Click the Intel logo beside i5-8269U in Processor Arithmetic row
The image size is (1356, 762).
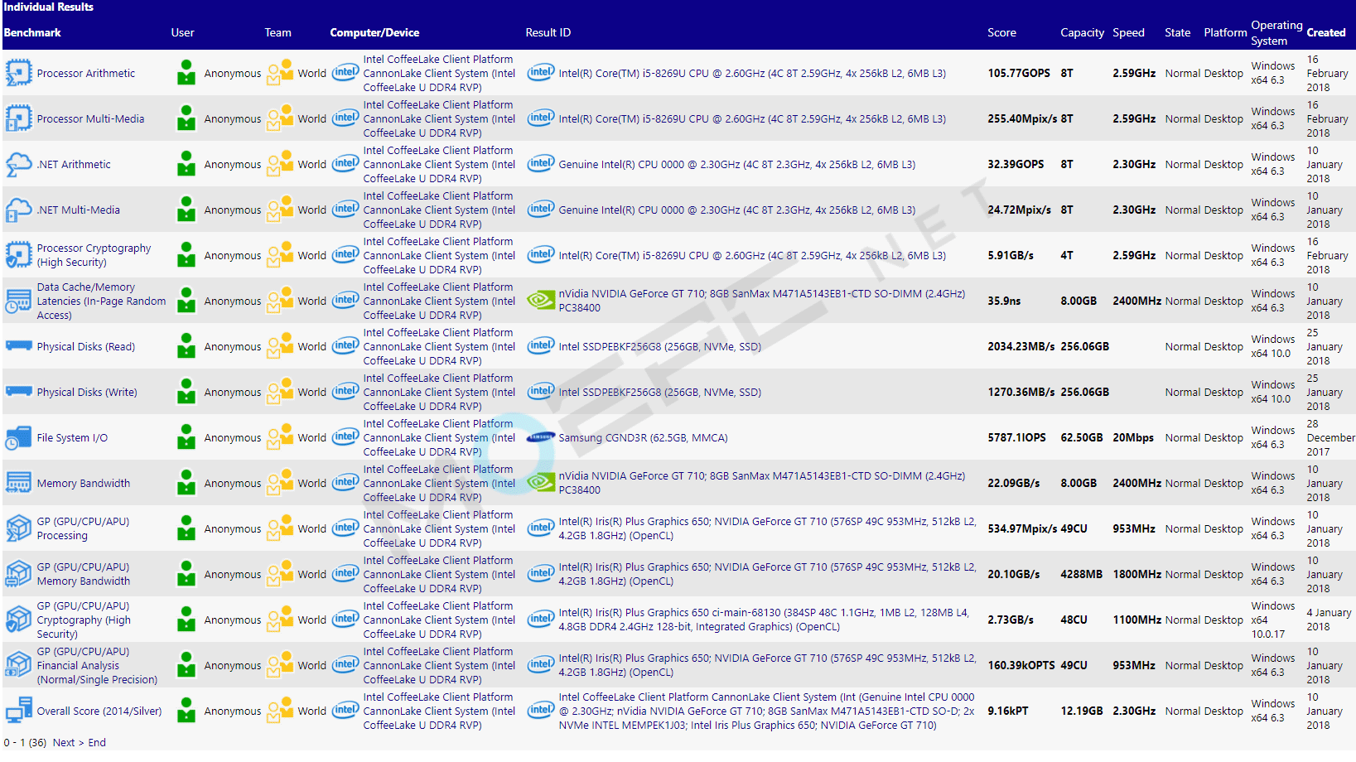[541, 72]
